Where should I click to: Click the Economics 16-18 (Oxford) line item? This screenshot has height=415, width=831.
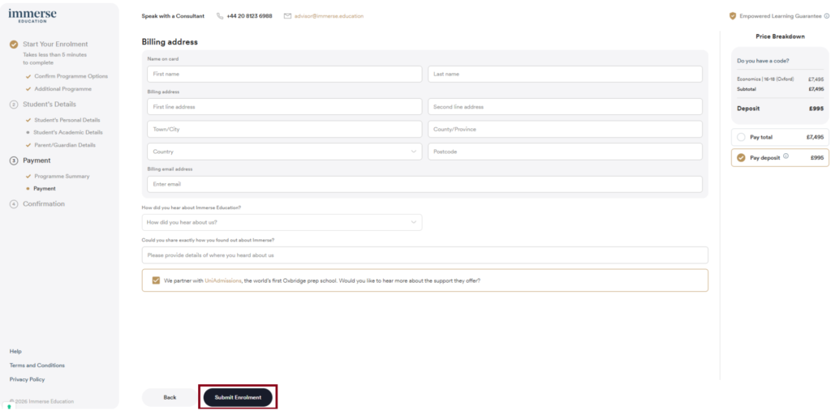765,79
